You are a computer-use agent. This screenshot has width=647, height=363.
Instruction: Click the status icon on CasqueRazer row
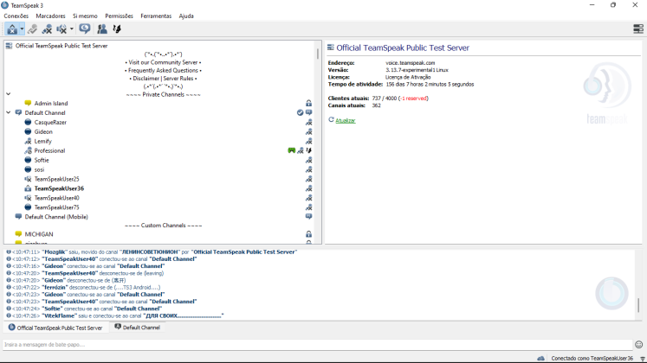click(x=308, y=122)
